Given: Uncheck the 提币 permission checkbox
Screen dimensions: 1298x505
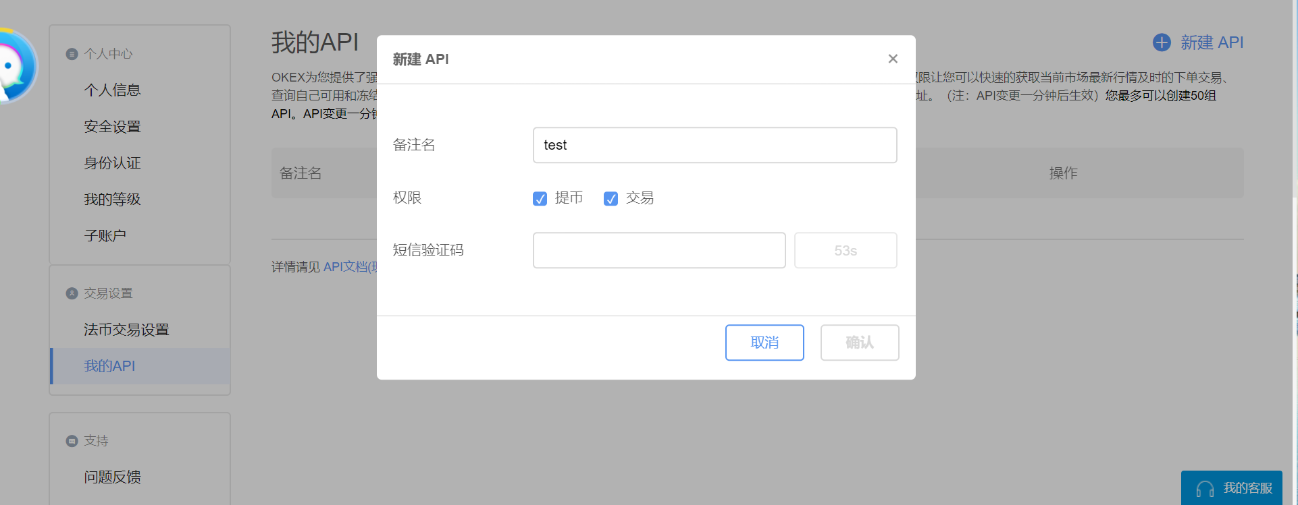Looking at the screenshot, I should tap(540, 199).
